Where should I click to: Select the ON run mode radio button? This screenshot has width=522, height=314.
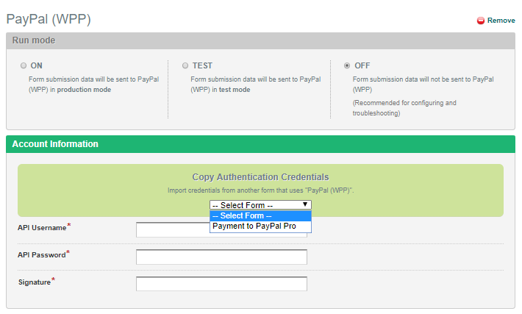pos(24,65)
